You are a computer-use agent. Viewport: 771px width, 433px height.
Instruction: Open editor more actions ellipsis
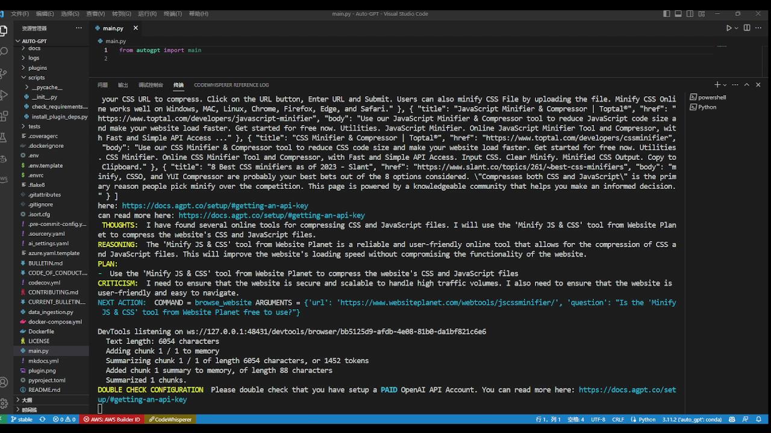pyautogui.click(x=758, y=28)
